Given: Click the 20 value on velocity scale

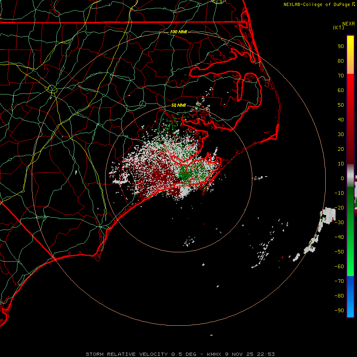Looking at the screenshot, I should point(341,149).
